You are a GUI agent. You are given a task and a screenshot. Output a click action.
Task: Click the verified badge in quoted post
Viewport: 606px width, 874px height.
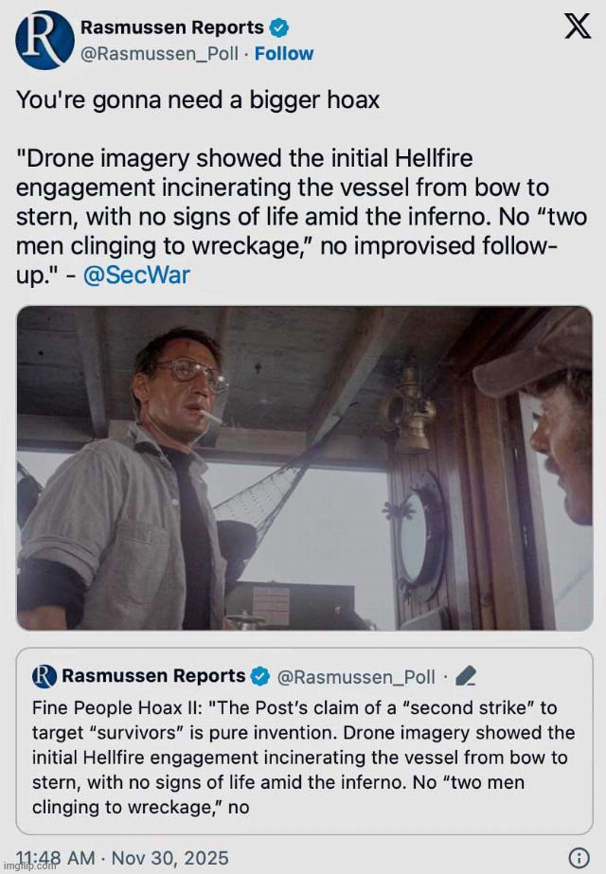point(260,676)
